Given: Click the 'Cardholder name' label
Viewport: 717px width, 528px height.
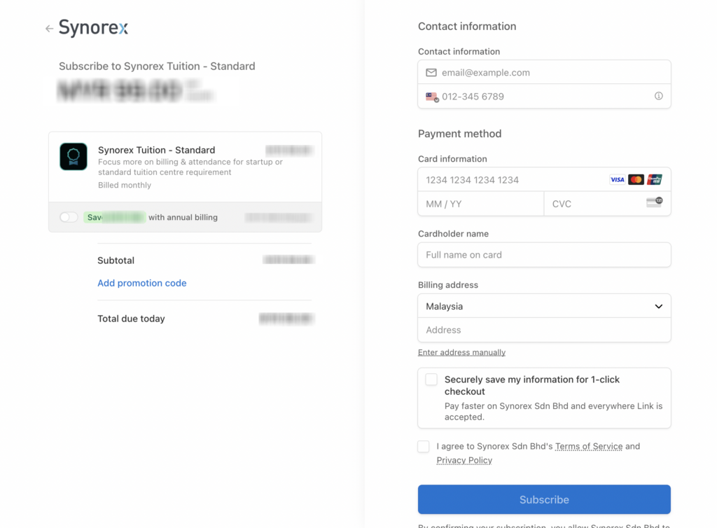Looking at the screenshot, I should click(x=453, y=234).
